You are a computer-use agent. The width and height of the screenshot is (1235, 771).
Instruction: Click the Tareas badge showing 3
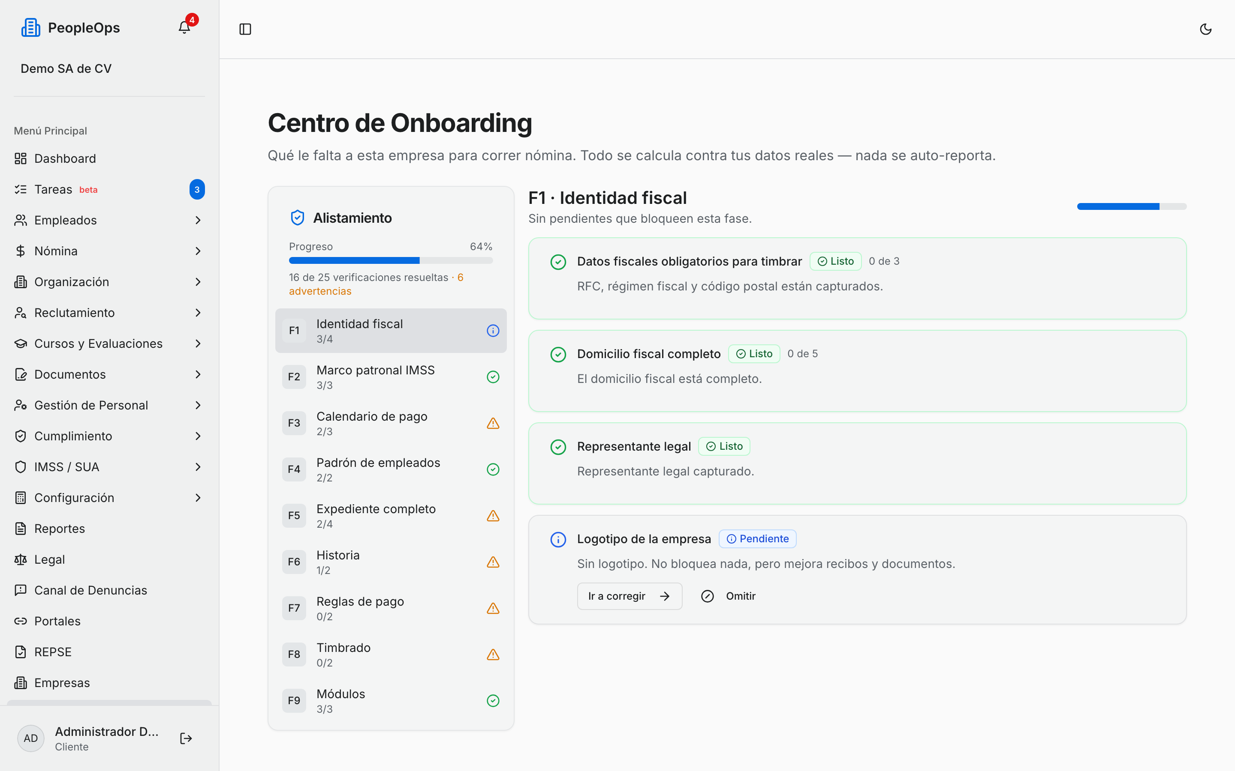[x=197, y=189]
